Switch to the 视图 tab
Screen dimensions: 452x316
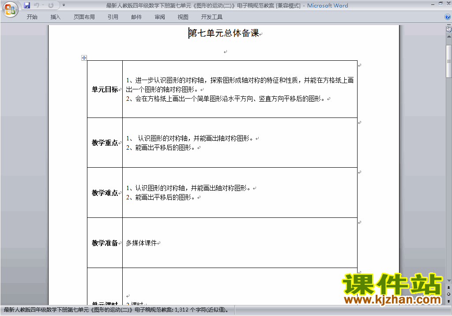click(x=183, y=17)
